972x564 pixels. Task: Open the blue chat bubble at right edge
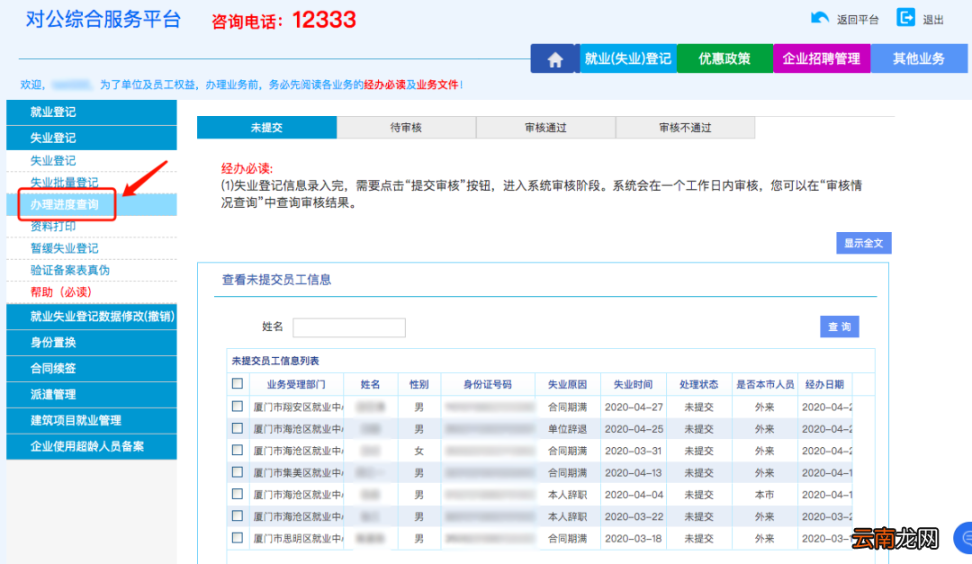click(965, 538)
